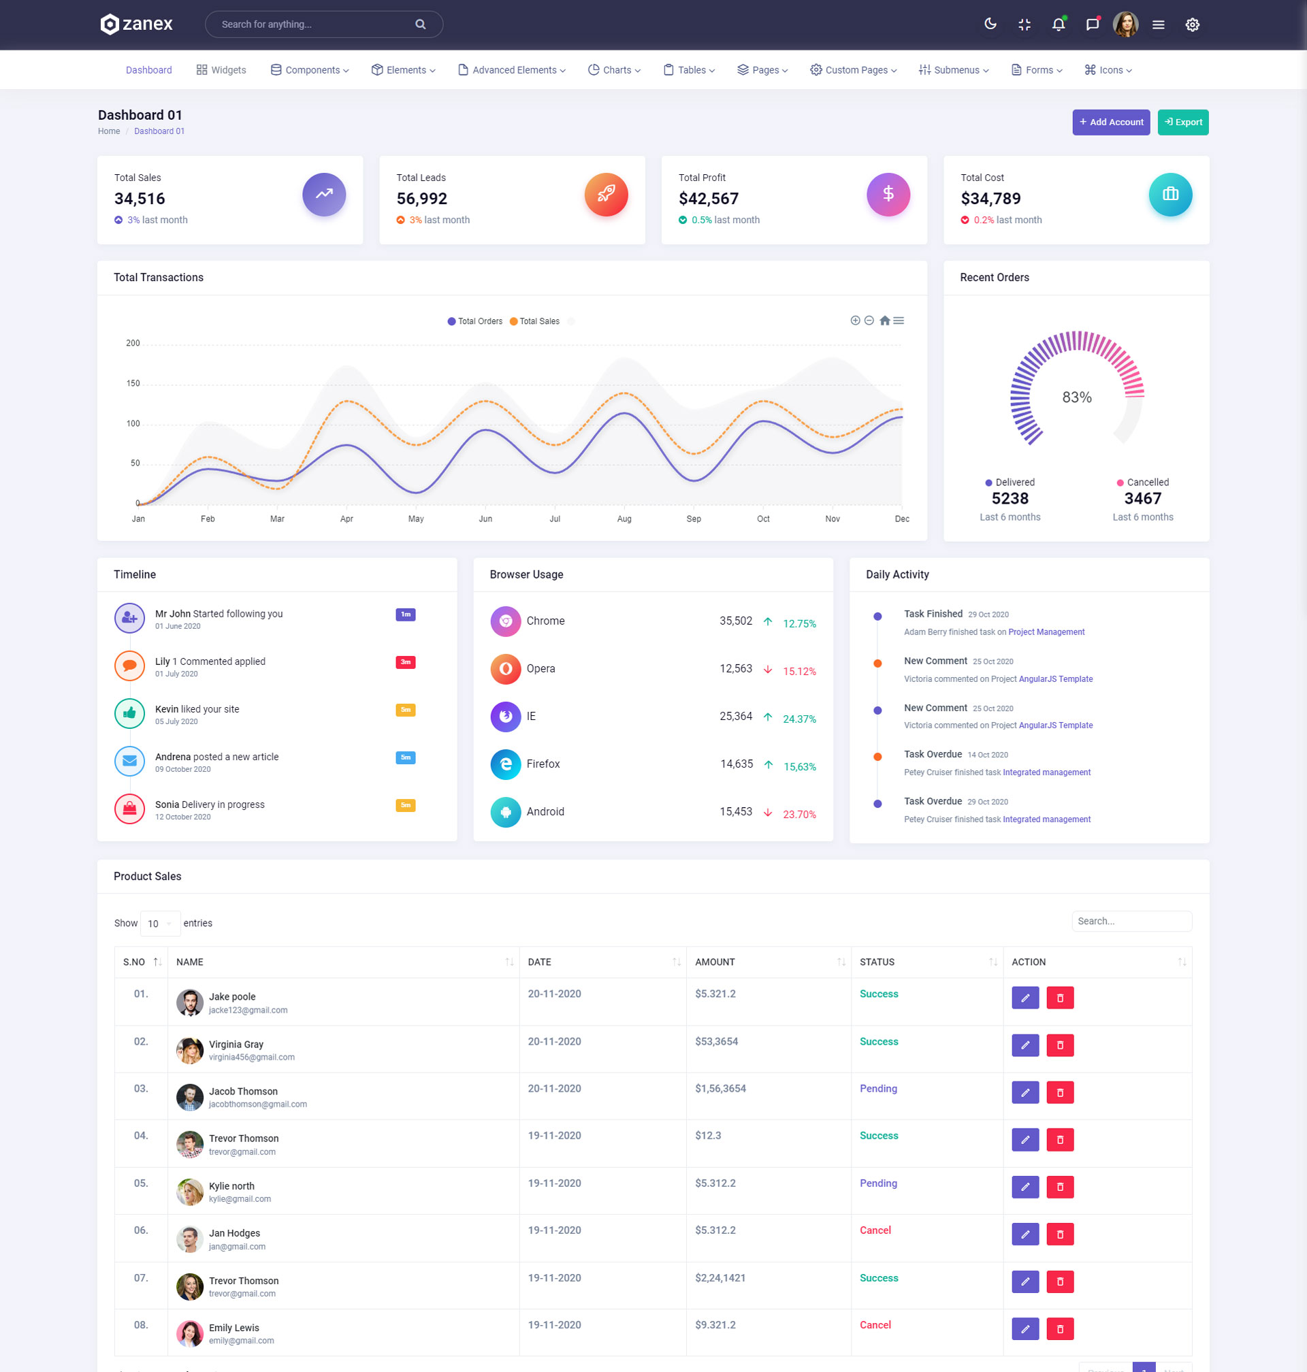
Task: Change the show entries count dropdown
Action: click(159, 924)
